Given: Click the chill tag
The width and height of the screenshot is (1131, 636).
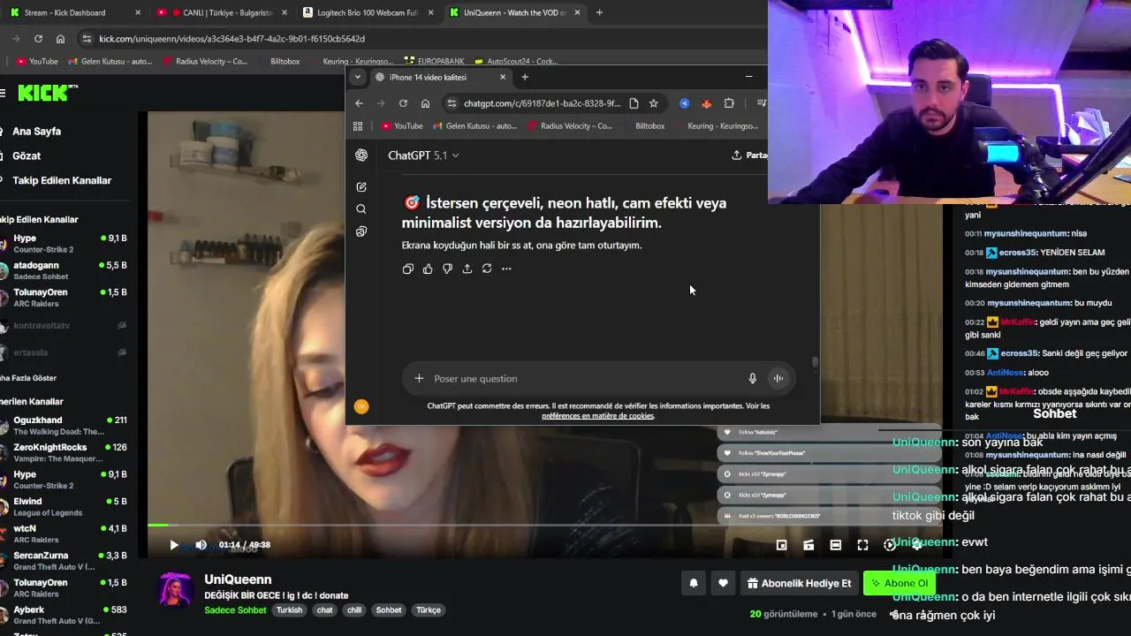Looking at the screenshot, I should (354, 610).
